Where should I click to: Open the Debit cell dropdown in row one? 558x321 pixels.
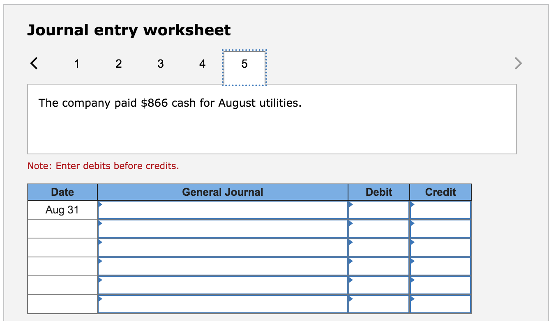(350, 204)
